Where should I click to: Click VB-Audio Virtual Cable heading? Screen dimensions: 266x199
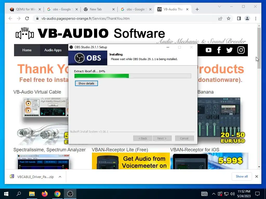(37, 92)
